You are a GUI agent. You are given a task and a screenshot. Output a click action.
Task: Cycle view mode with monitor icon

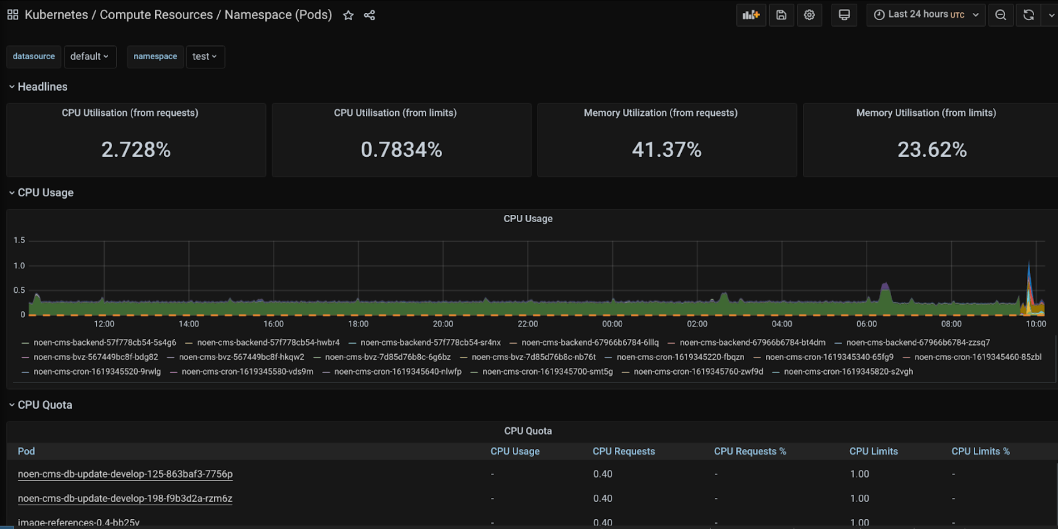tap(844, 15)
